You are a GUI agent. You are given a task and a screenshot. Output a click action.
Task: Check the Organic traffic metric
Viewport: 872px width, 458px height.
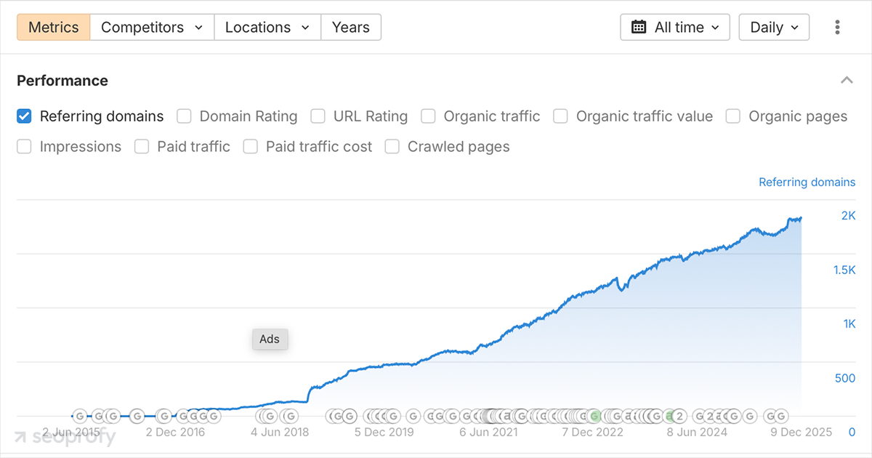(x=428, y=116)
